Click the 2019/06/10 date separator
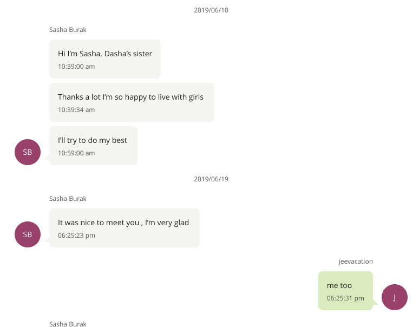This screenshot has width=419, height=327. pyautogui.click(x=211, y=10)
